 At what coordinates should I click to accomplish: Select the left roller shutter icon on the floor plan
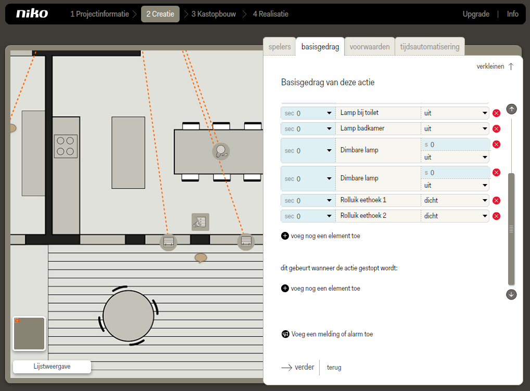(x=168, y=242)
